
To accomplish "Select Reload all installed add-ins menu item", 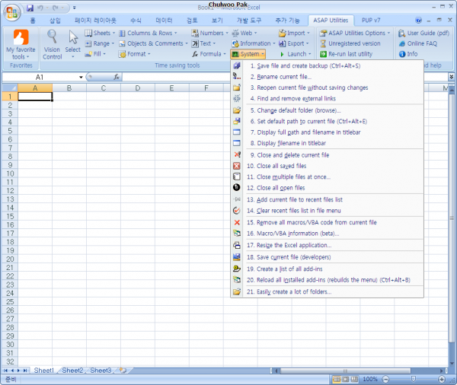I will click(328, 280).
